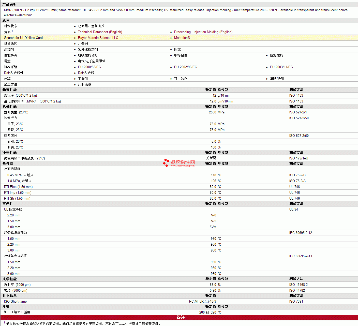Viewport: 358px width, 326px height.
Task: Open Processing - Injection Molding (English) link
Action: coord(203,32)
